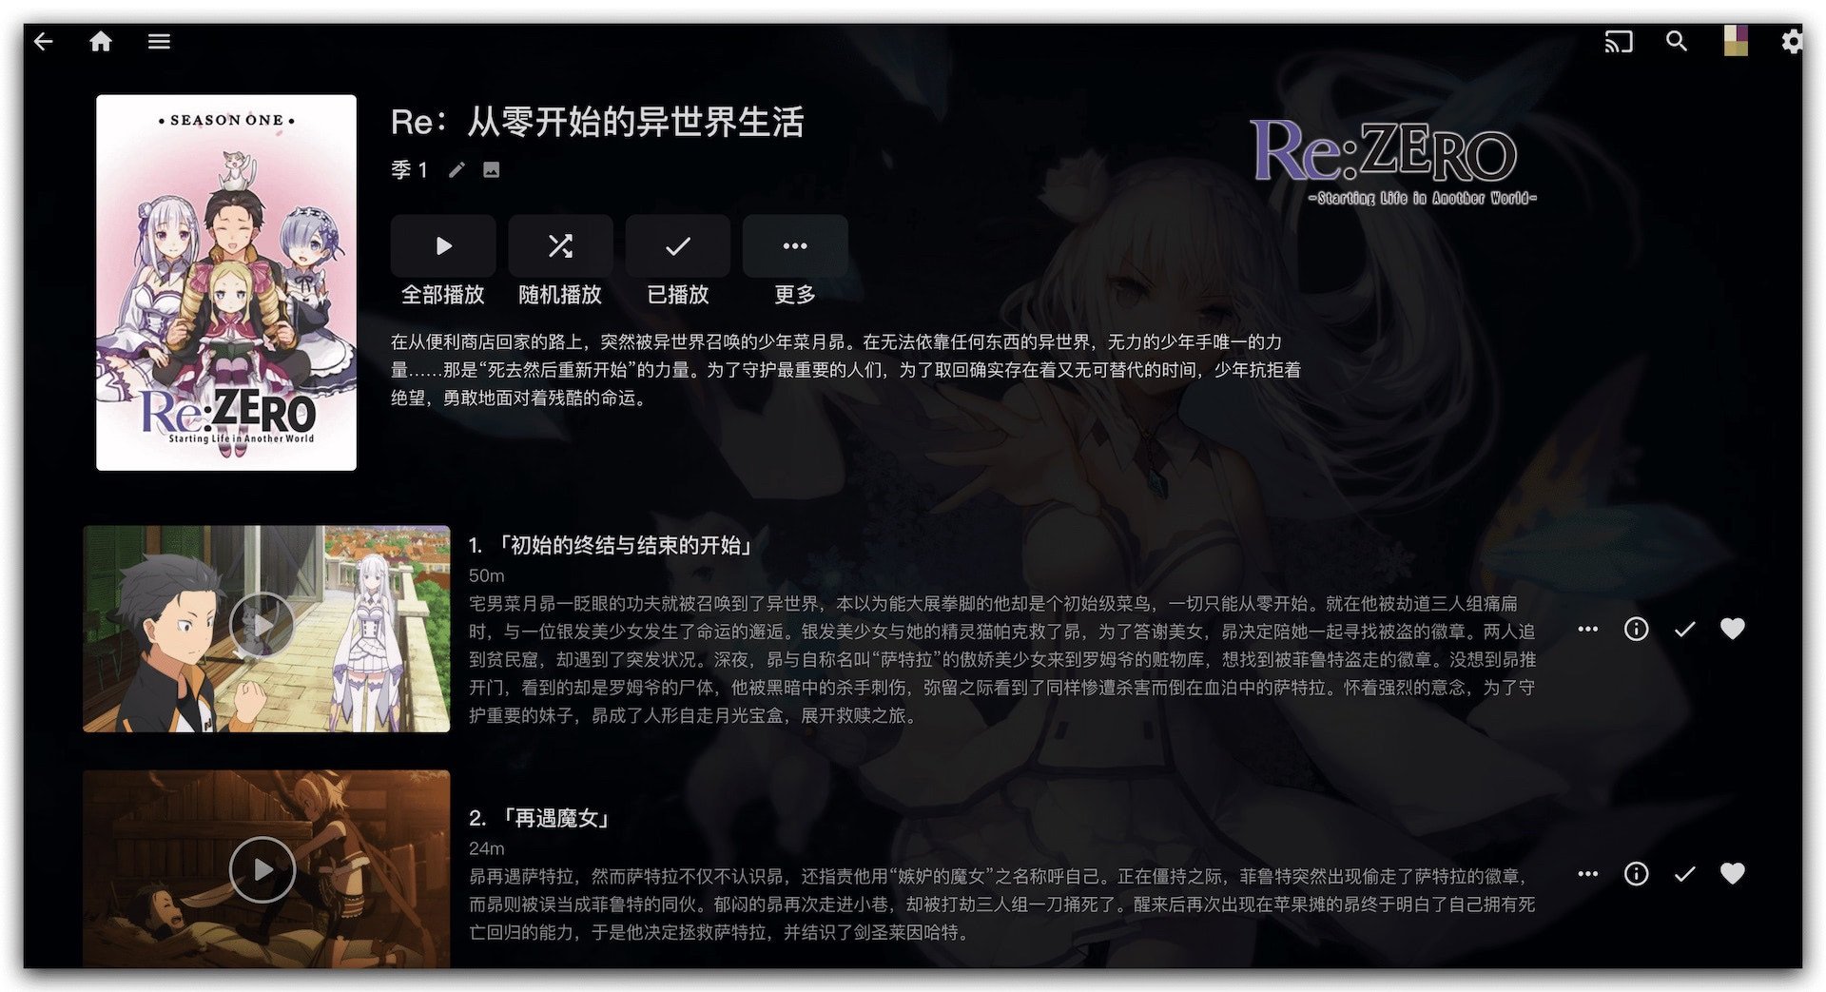The width and height of the screenshot is (1826, 992).
Task: Toggle the season 已播放 played checkmark
Action: click(677, 246)
